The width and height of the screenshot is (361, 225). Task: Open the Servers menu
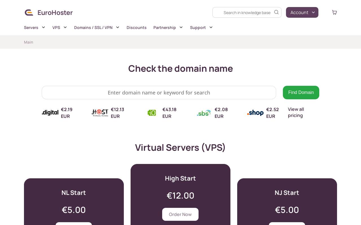click(x=31, y=28)
